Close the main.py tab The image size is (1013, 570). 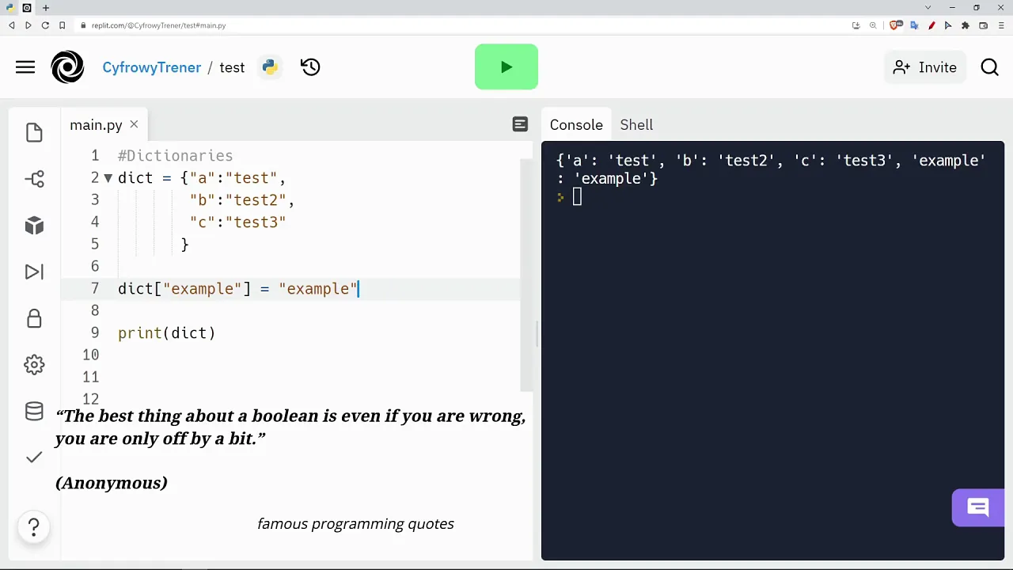click(x=134, y=124)
